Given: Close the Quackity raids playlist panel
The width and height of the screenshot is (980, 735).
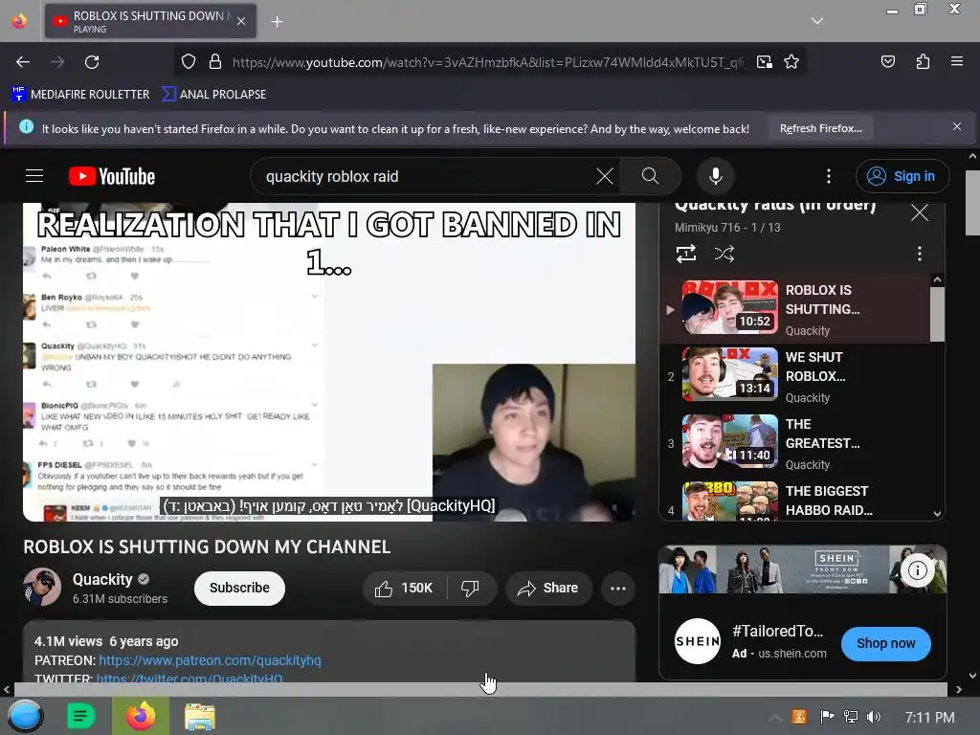Looking at the screenshot, I should (x=920, y=213).
